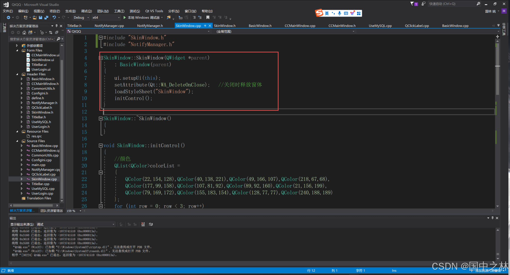Click the Find in Files icon
510x275 pixels.
click(169, 17)
